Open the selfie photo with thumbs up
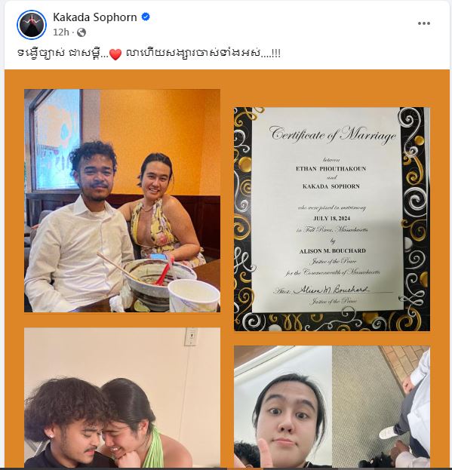Image resolution: width=452 pixels, height=470 pixels. tap(332, 407)
